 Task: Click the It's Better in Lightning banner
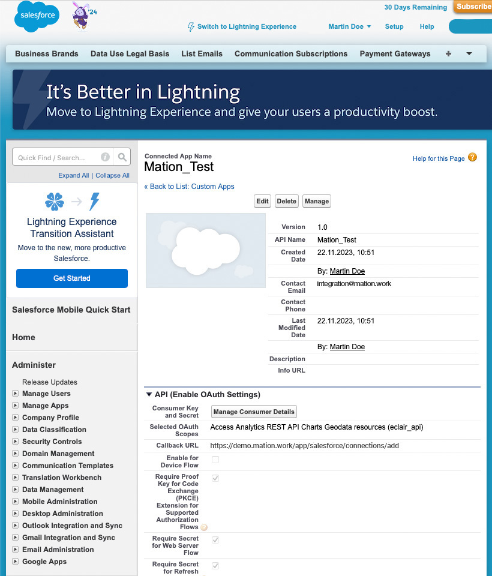coord(252,100)
